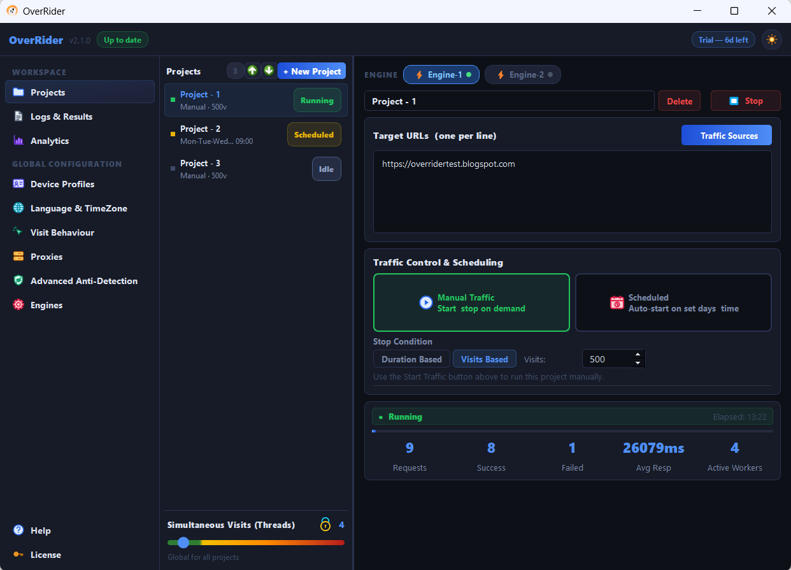Select the Manual Traffic mode card
This screenshot has width=791, height=570.
(471, 303)
